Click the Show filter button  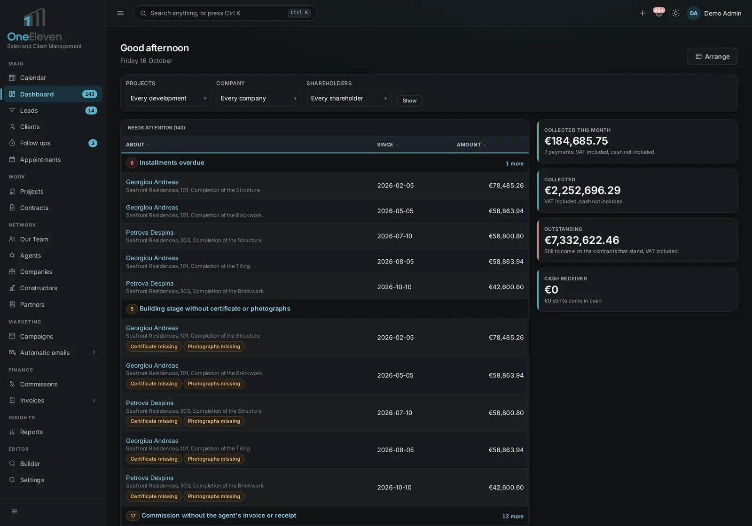point(409,101)
